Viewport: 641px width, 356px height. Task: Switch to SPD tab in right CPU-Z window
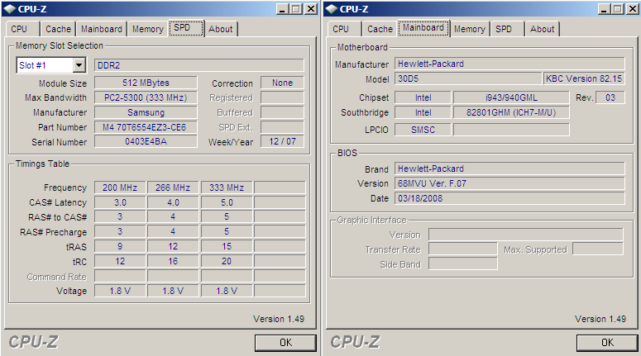[507, 30]
